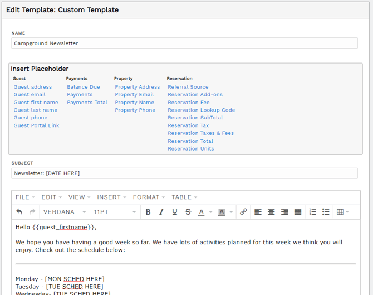Insert the Reservation Fee placeholder
Image resolution: width=373 pixels, height=295 pixels.
point(189,103)
